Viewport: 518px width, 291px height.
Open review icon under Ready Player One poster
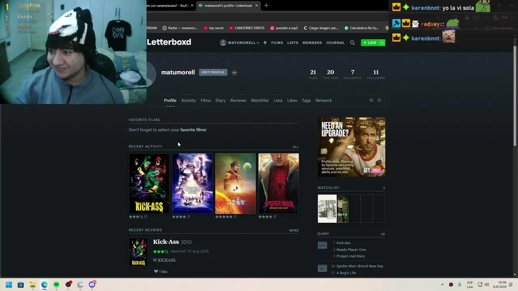tap(189, 217)
